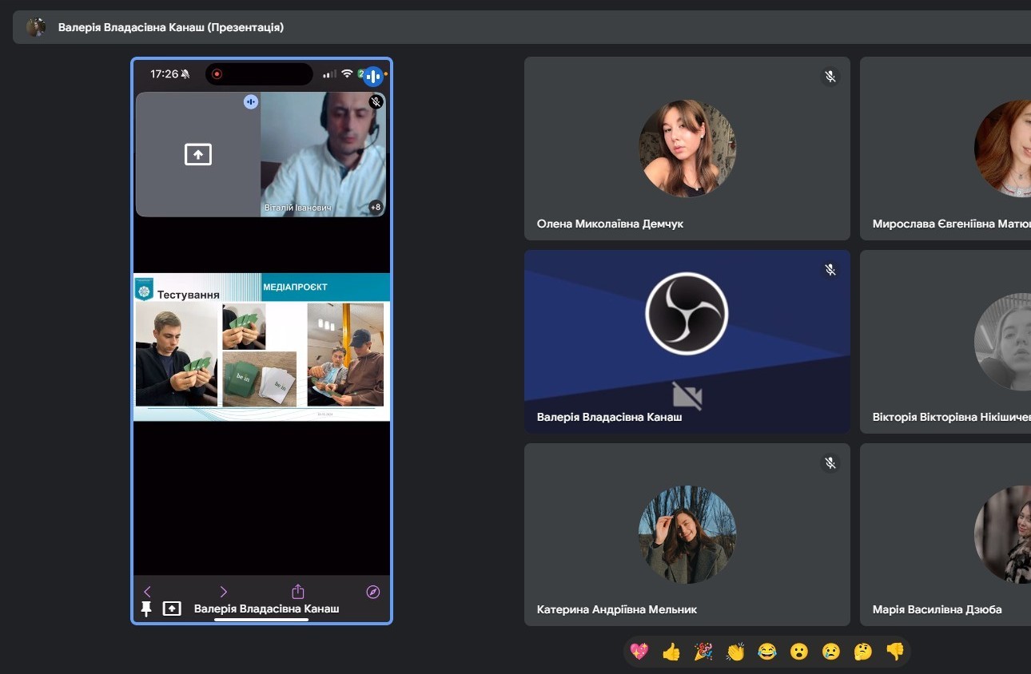Click muted mic icon on Катерина Мельник tile
This screenshot has height=674, width=1031.
(830, 463)
